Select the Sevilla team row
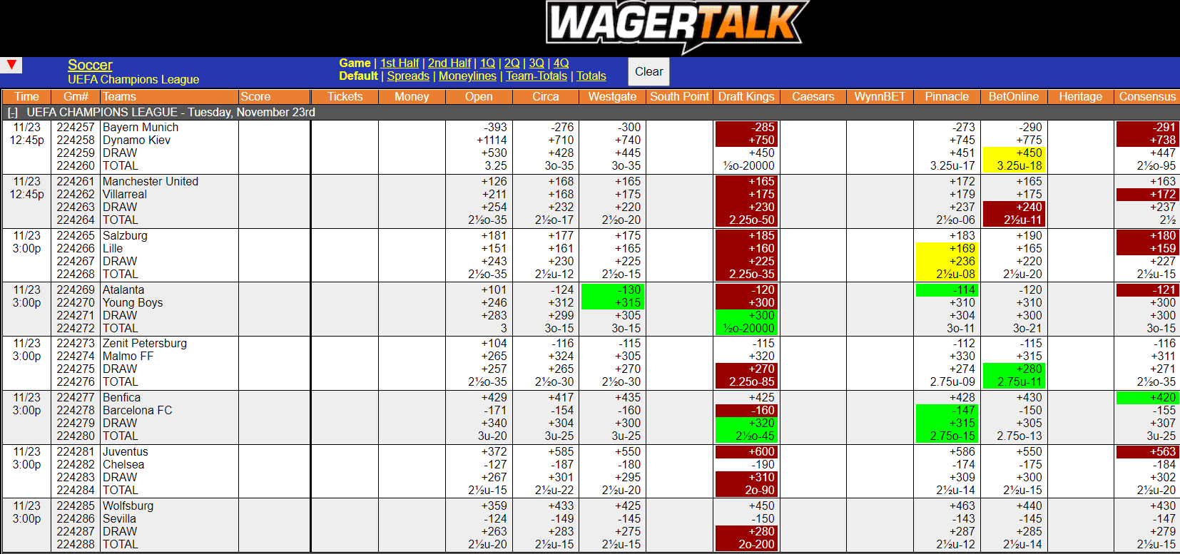The image size is (1180, 554). tap(119, 519)
